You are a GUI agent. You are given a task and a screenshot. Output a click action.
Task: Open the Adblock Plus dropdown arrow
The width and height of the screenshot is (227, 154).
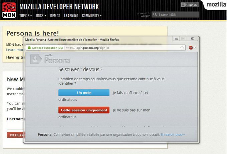click(x=195, y=47)
